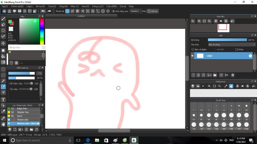This screenshot has width=257, height=144.
Task: Click the Đặt lại reset button
Action: 152,11
